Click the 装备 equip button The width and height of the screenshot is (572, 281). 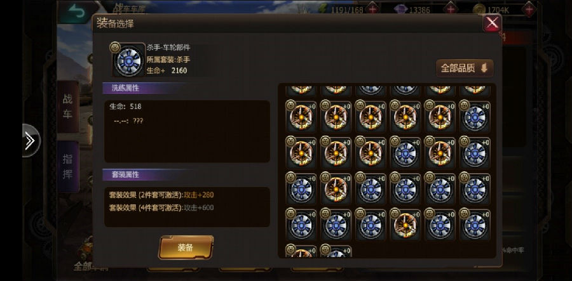(186, 247)
